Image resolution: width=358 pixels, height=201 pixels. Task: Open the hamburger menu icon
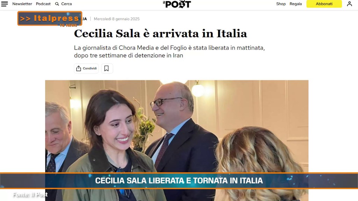pos(4,4)
